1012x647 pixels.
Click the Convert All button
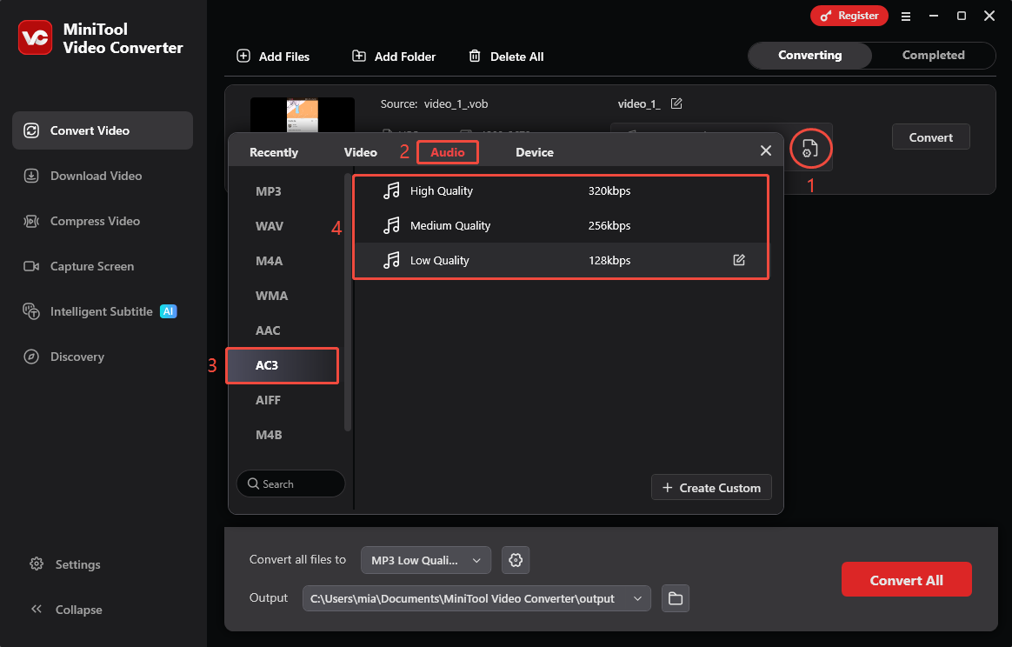(906, 578)
